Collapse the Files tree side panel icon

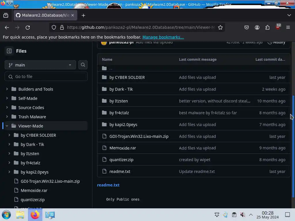click(x=9, y=51)
